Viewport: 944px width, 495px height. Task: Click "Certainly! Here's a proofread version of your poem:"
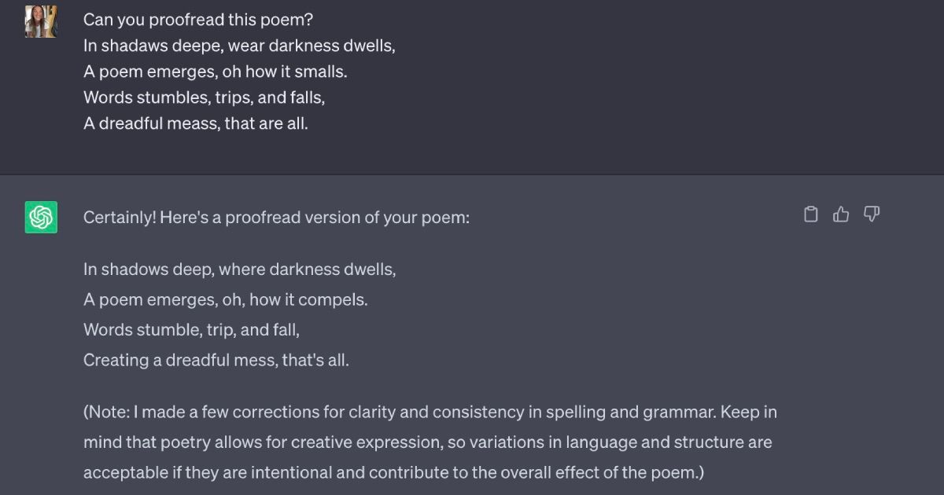(275, 217)
